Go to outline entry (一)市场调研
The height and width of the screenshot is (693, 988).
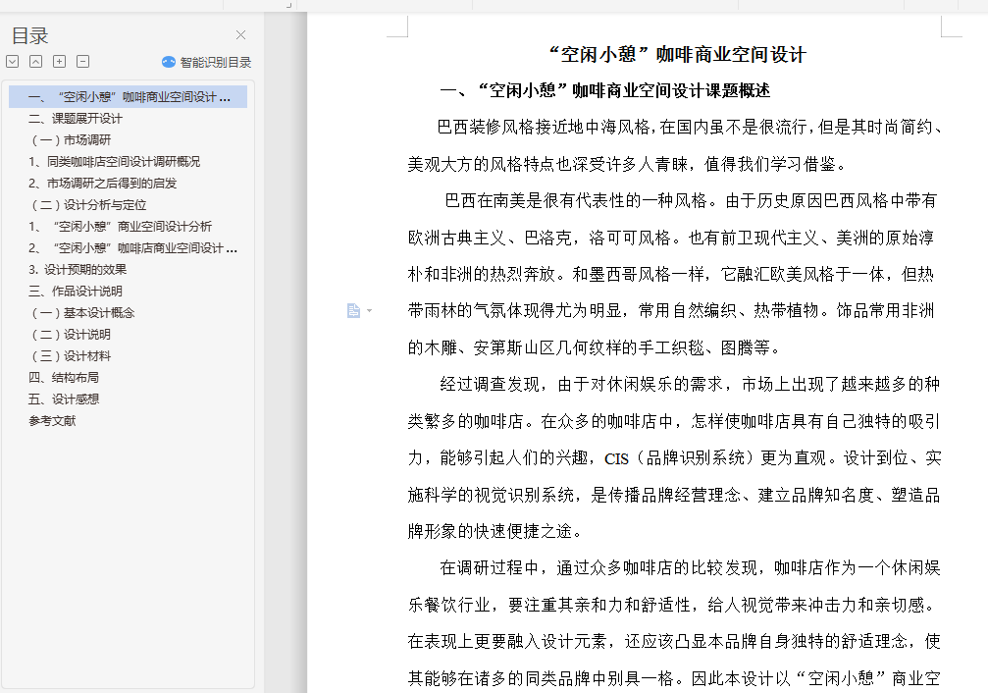pos(71,140)
